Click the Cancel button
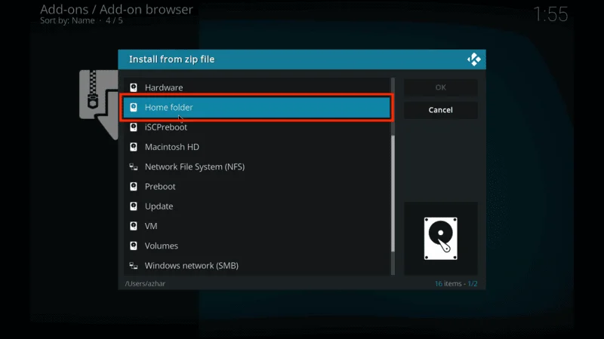The height and width of the screenshot is (339, 604). (x=441, y=110)
